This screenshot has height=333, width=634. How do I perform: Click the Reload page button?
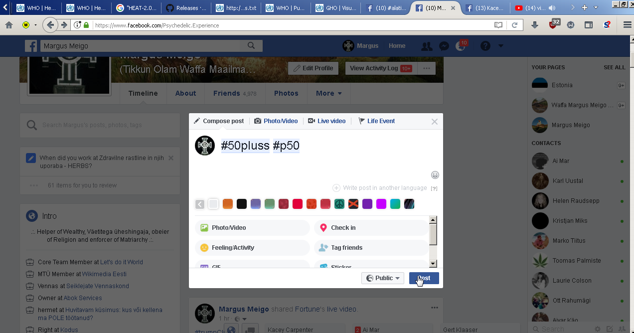pyautogui.click(x=514, y=25)
